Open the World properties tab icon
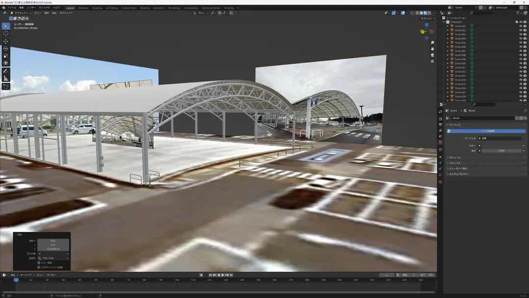Image resolution: width=529 pixels, height=298 pixels. tap(440, 142)
